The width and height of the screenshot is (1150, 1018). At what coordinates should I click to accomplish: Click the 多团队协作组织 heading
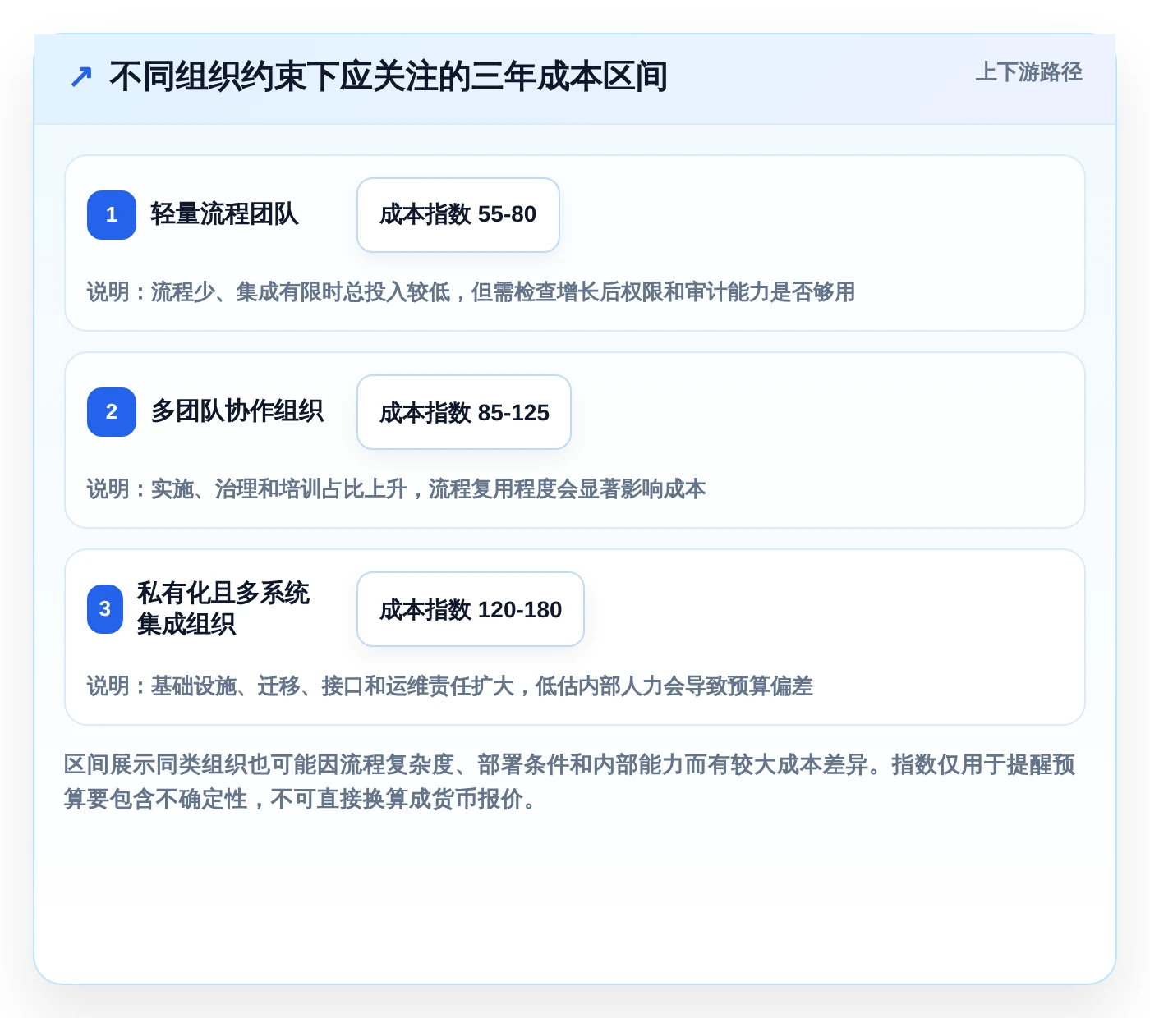pyautogui.click(x=237, y=411)
